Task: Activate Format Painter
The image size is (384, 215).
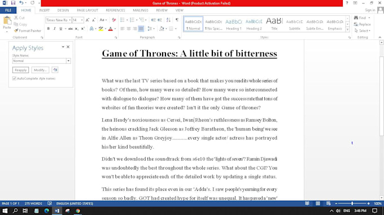Action: click(28, 31)
